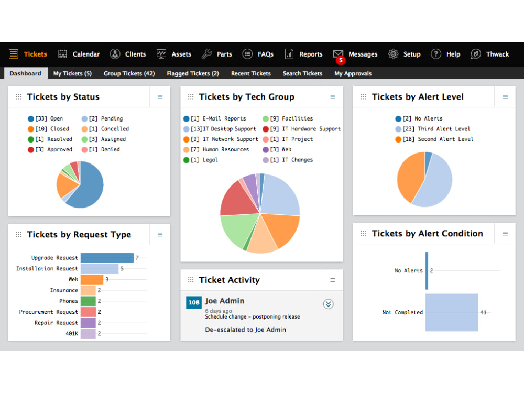Toggle the Closed status legend dot

point(31,129)
